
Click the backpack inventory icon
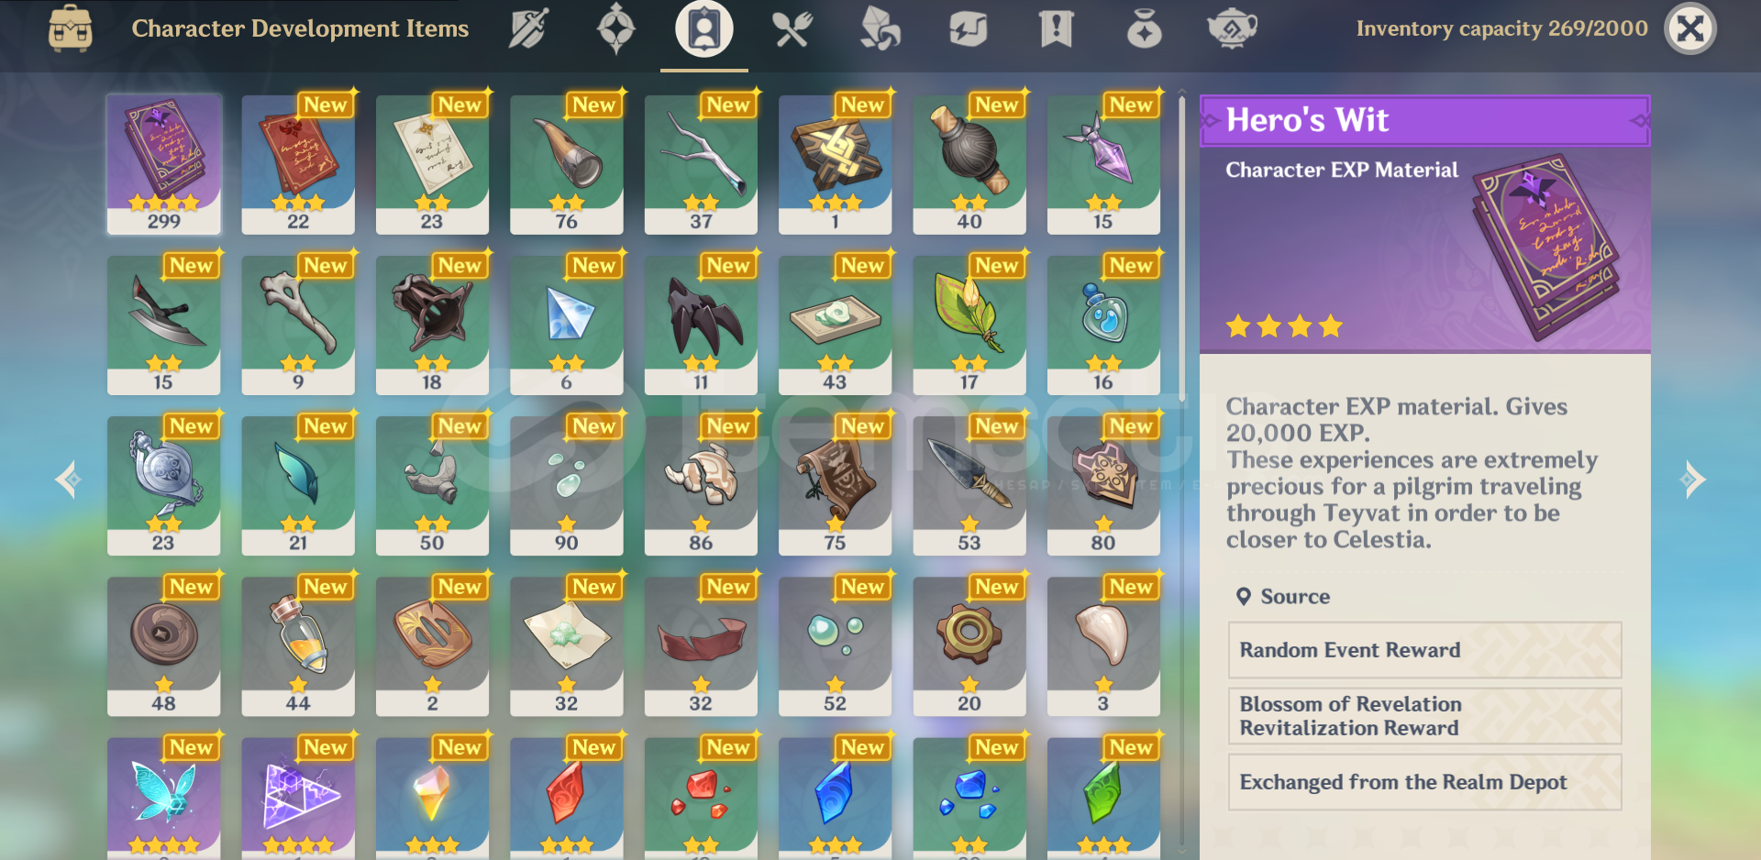[x=71, y=28]
